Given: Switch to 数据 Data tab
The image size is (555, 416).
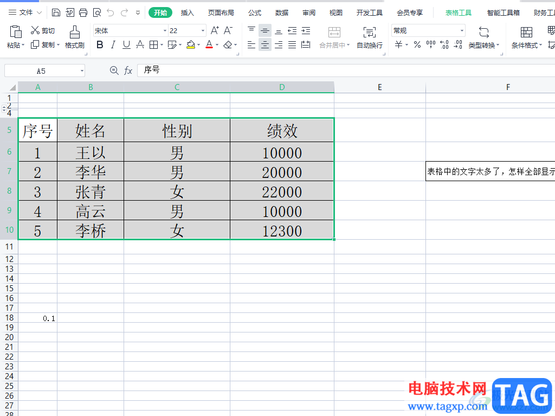Looking at the screenshot, I should [x=282, y=13].
